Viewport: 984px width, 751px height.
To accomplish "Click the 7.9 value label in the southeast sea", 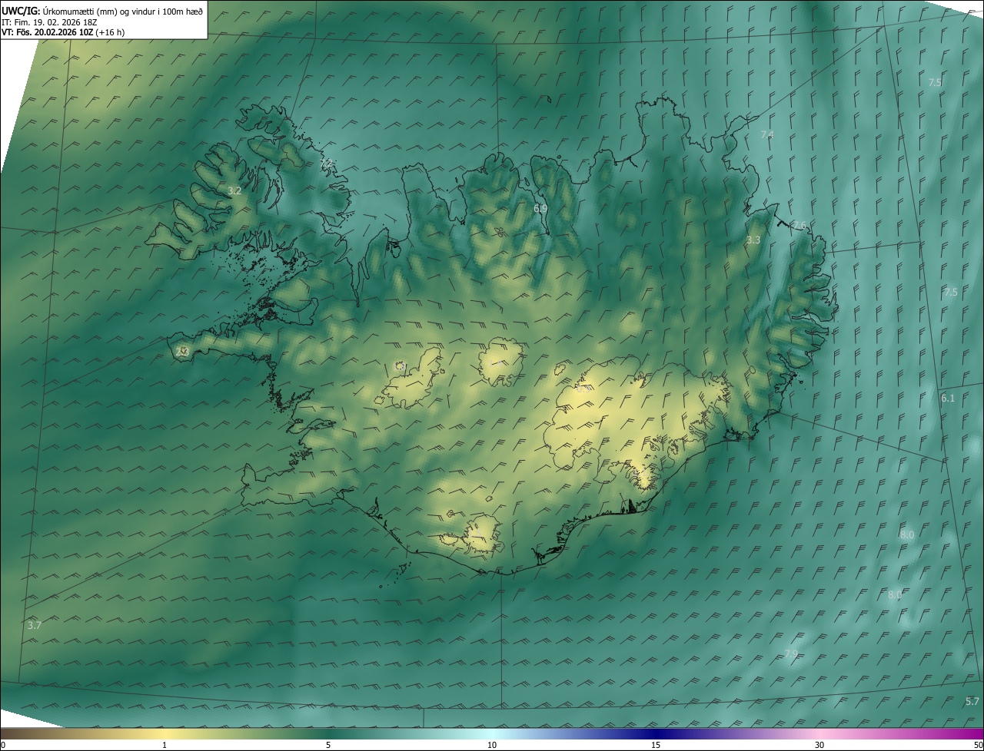I will (x=791, y=653).
